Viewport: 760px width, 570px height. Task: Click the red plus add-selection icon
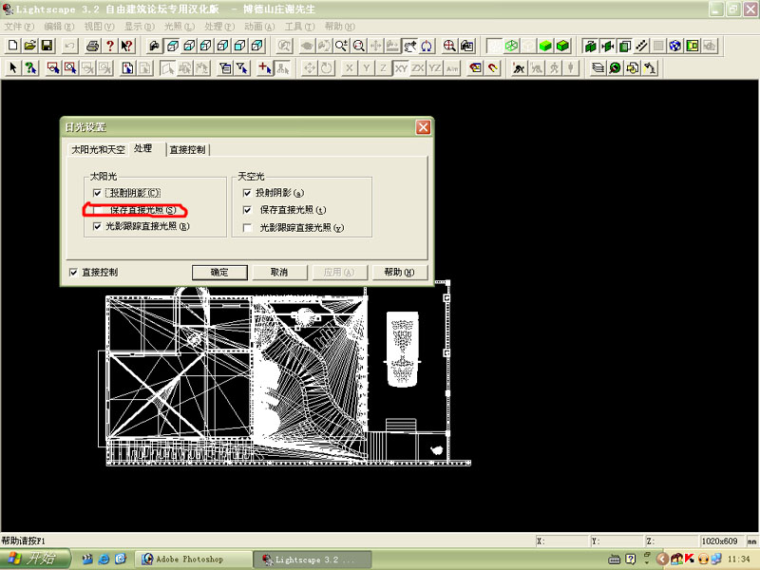click(x=265, y=67)
